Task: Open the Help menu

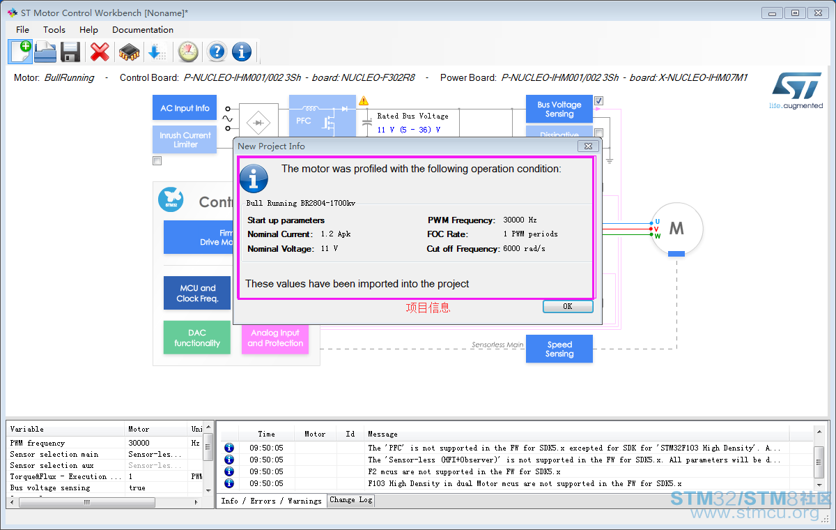Action: point(88,29)
